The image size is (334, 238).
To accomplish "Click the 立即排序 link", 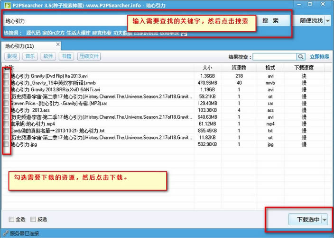I will click(x=319, y=57).
